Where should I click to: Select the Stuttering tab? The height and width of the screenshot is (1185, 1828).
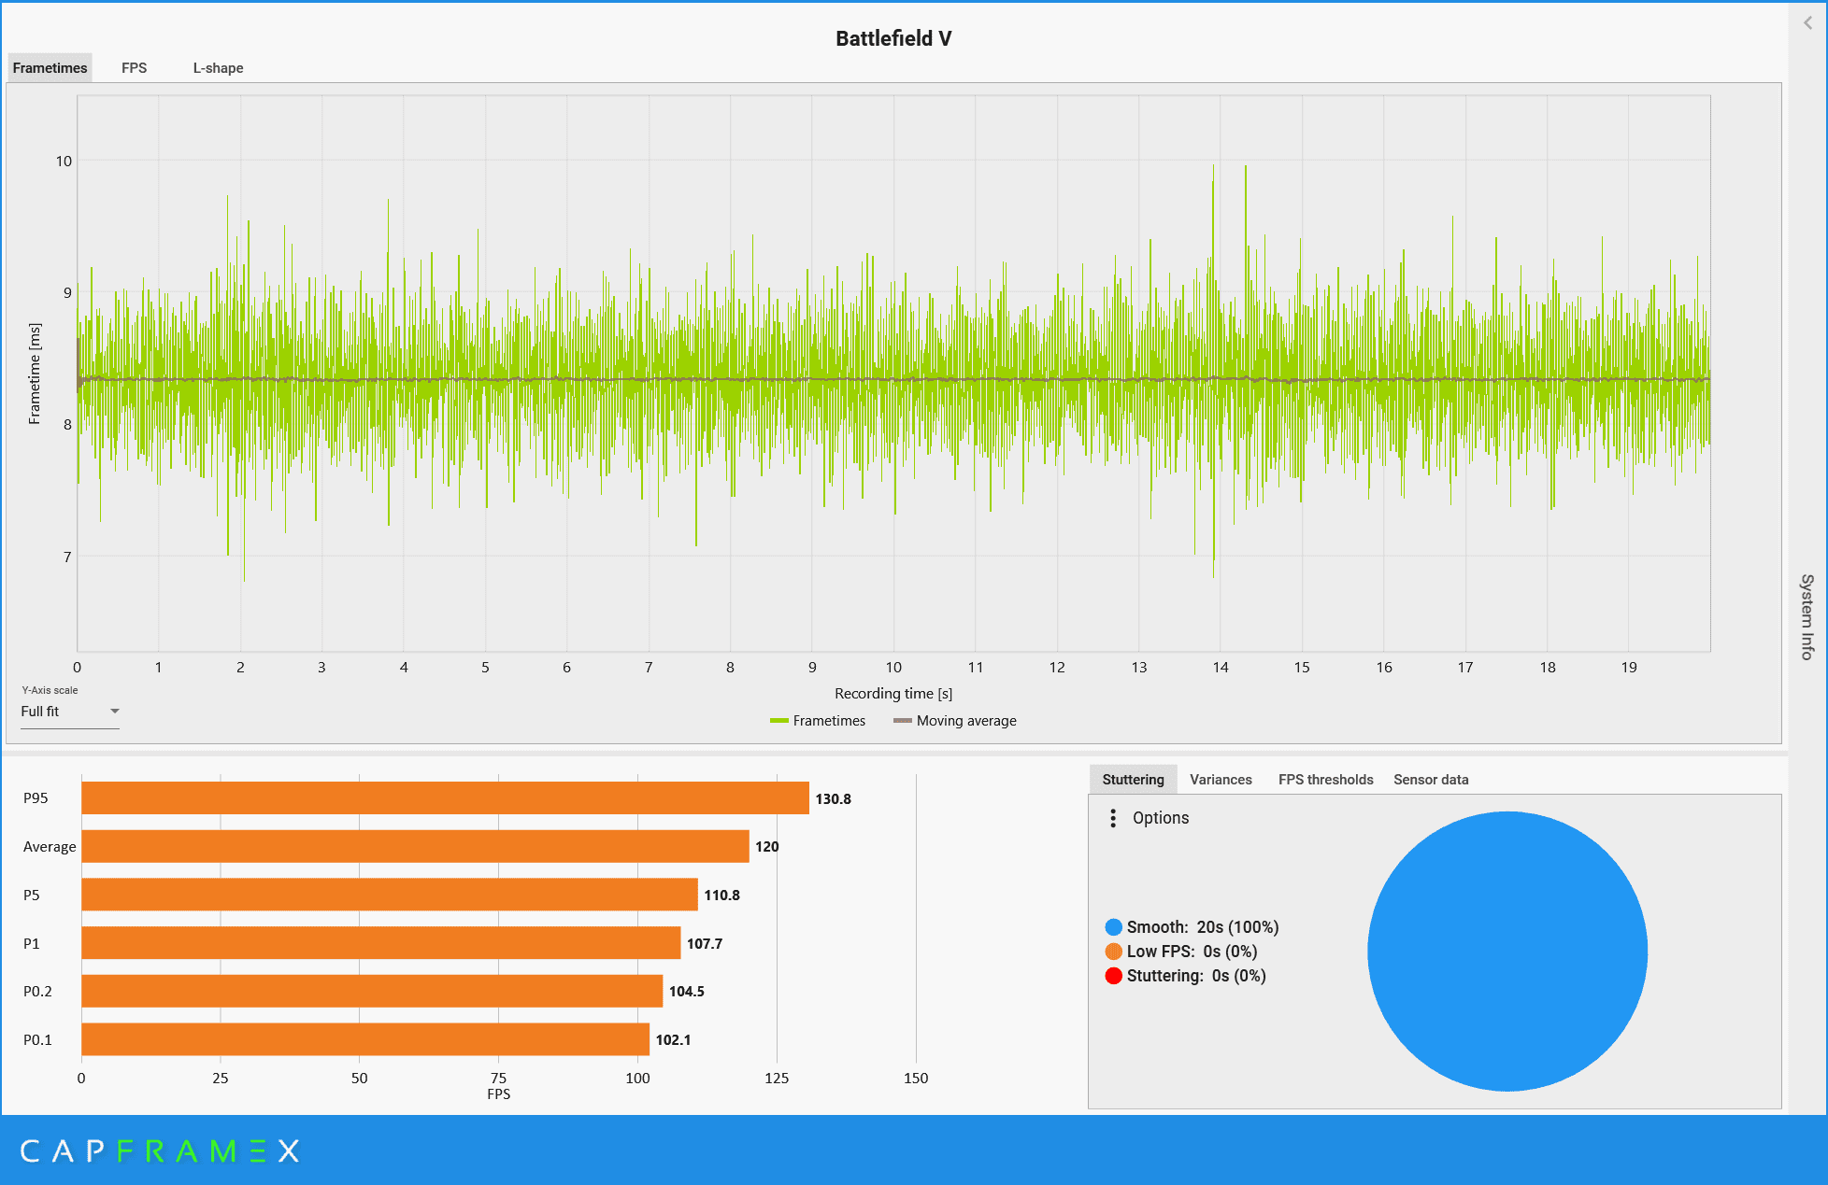[x=1133, y=780]
